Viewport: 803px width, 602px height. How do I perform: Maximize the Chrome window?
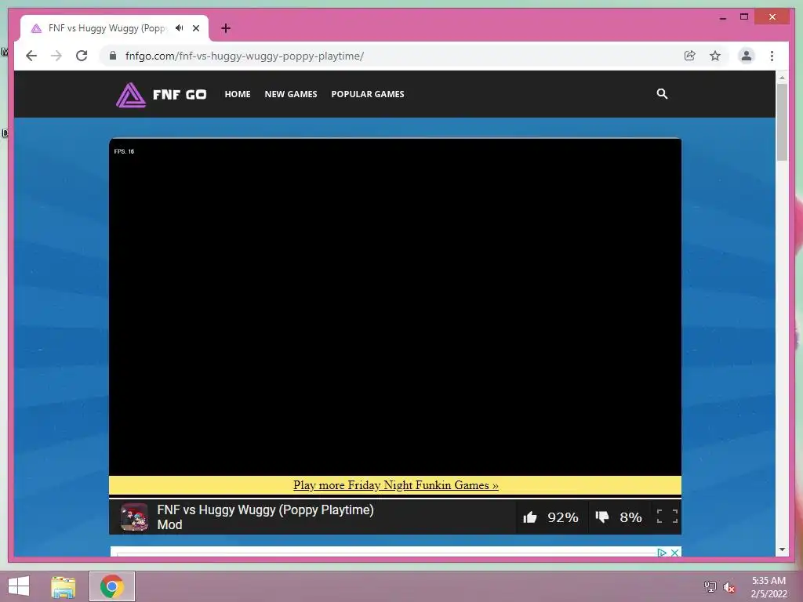(744, 17)
